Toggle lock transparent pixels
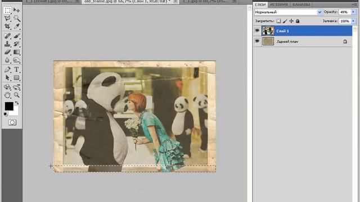The height and width of the screenshot is (202, 360). [278, 21]
